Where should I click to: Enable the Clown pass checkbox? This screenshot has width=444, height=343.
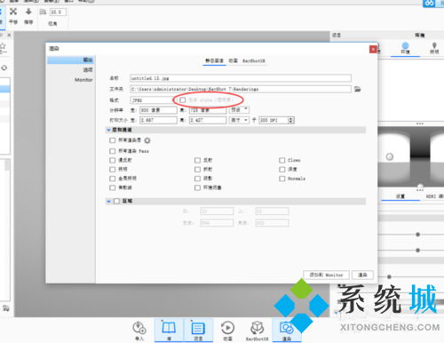281,160
